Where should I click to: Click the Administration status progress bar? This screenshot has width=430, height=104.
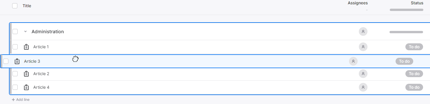point(406,32)
